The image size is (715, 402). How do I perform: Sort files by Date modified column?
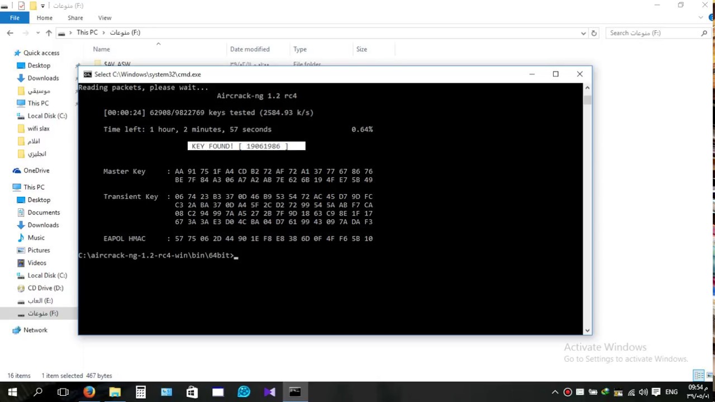point(250,49)
